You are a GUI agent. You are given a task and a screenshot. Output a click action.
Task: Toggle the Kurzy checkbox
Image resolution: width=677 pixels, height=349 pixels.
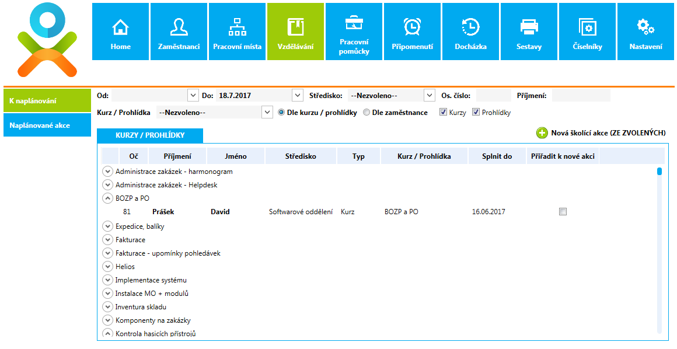coord(444,113)
